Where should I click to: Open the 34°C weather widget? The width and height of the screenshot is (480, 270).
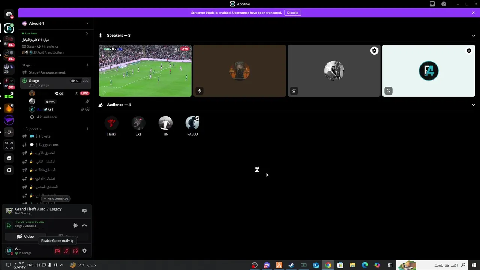pyautogui.click(x=83, y=265)
